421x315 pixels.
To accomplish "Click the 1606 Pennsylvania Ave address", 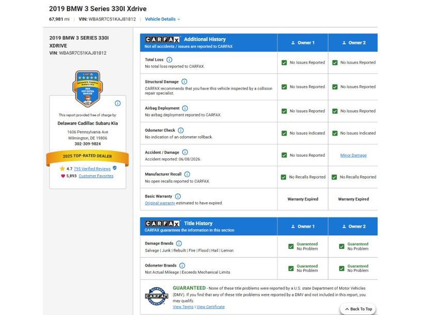I will (x=87, y=132).
